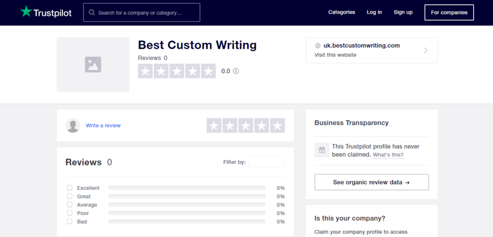This screenshot has height=237, width=493.
Task: Open the Categories menu
Action: [341, 12]
